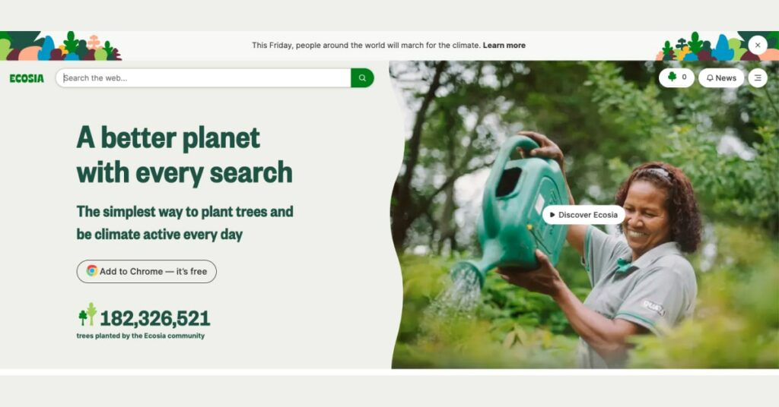Viewport: 779px width, 407px height.
Task: Open the hamburger menu icon
Action: (x=758, y=77)
